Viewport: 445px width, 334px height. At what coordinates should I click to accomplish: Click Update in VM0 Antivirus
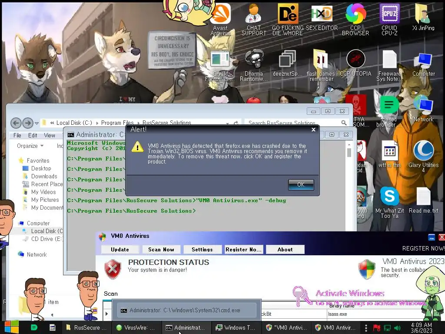(x=120, y=249)
